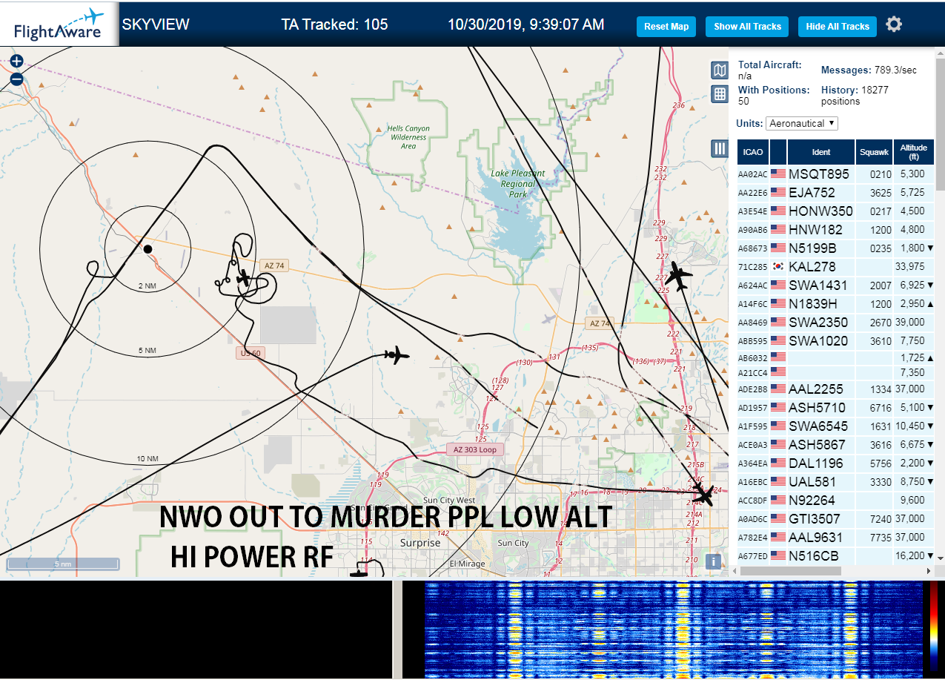The height and width of the screenshot is (680, 945).
Task: Click the South Korea flag for KAL278
Action: pyautogui.click(x=778, y=266)
